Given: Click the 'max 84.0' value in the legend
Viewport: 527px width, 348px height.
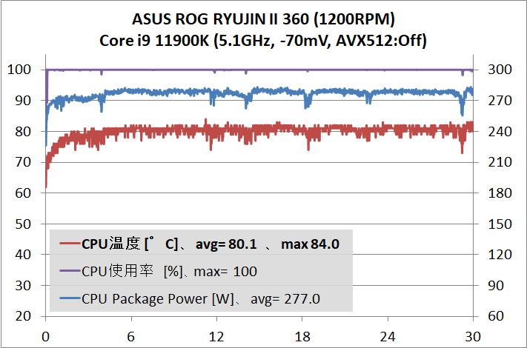Looking at the screenshot, I should 311,244.
